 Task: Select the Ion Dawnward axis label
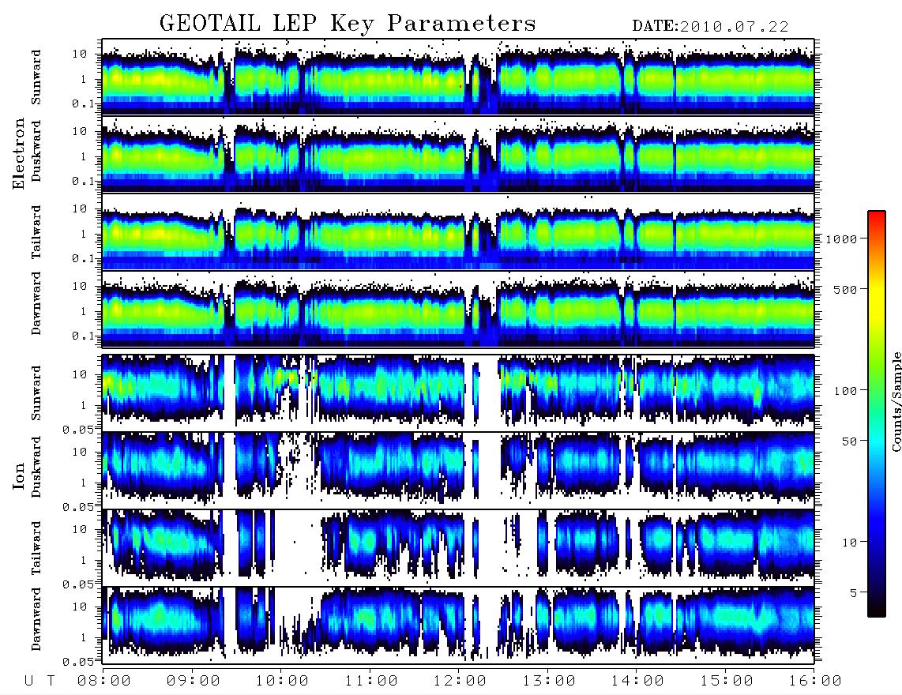pyautogui.click(x=36, y=619)
